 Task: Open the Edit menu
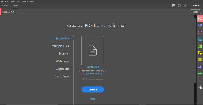click(7, 1)
